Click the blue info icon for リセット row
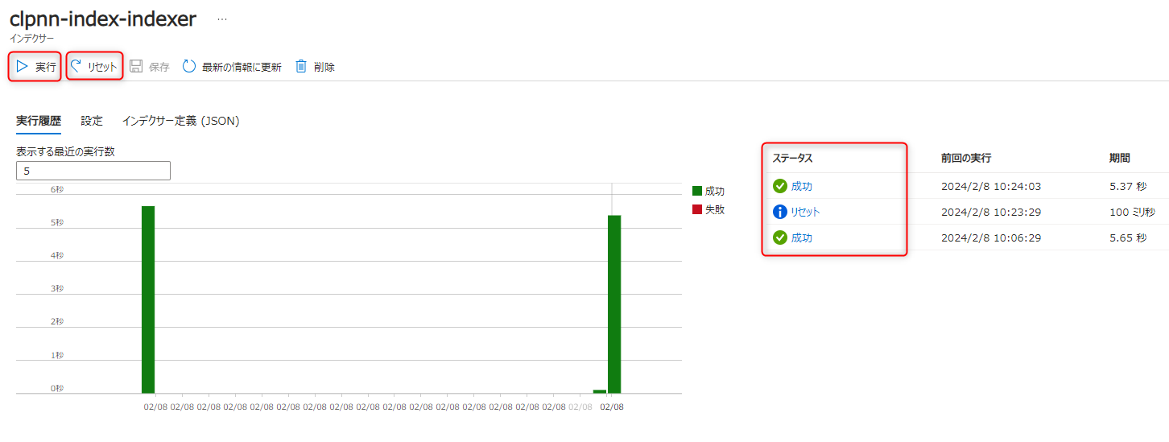Viewport: 1169px width, 442px height. click(x=779, y=212)
